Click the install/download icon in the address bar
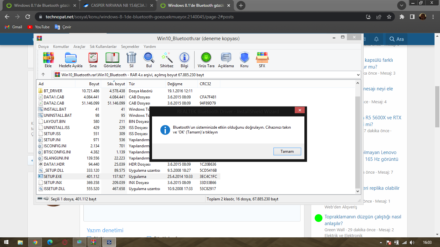This screenshot has width=440, height=247. (368, 17)
